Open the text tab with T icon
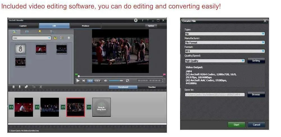 (x=52, y=32)
